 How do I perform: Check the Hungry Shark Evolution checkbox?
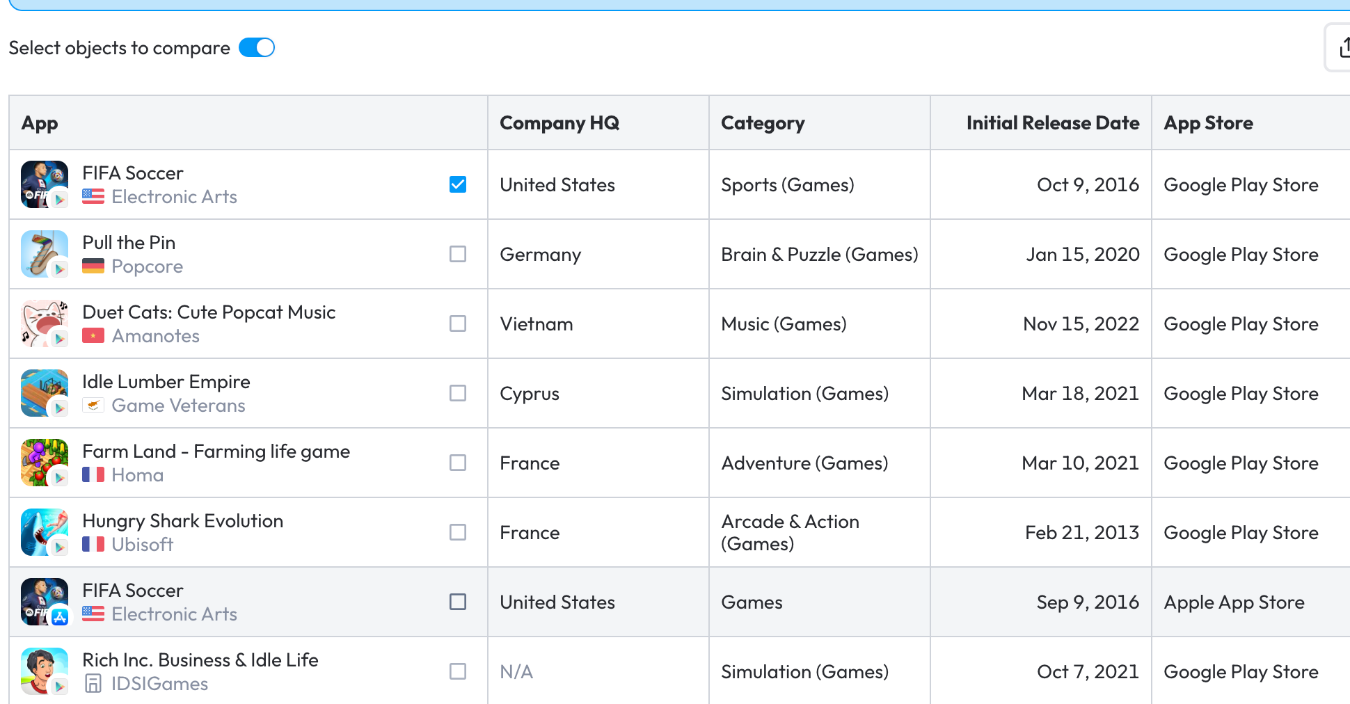[x=458, y=532]
